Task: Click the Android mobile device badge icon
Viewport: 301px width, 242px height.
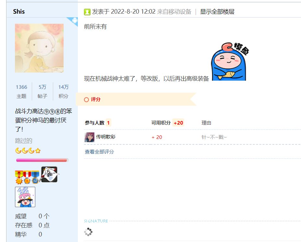Action: 74,20
